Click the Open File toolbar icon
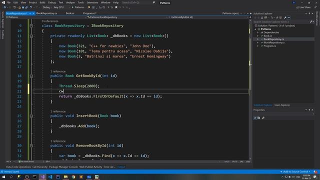 tap(19, 7)
